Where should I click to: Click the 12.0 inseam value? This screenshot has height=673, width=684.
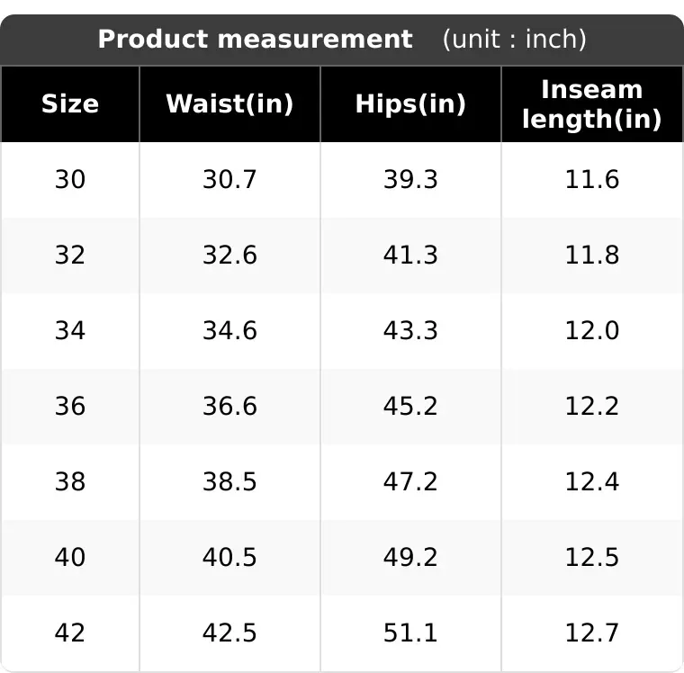pos(592,330)
